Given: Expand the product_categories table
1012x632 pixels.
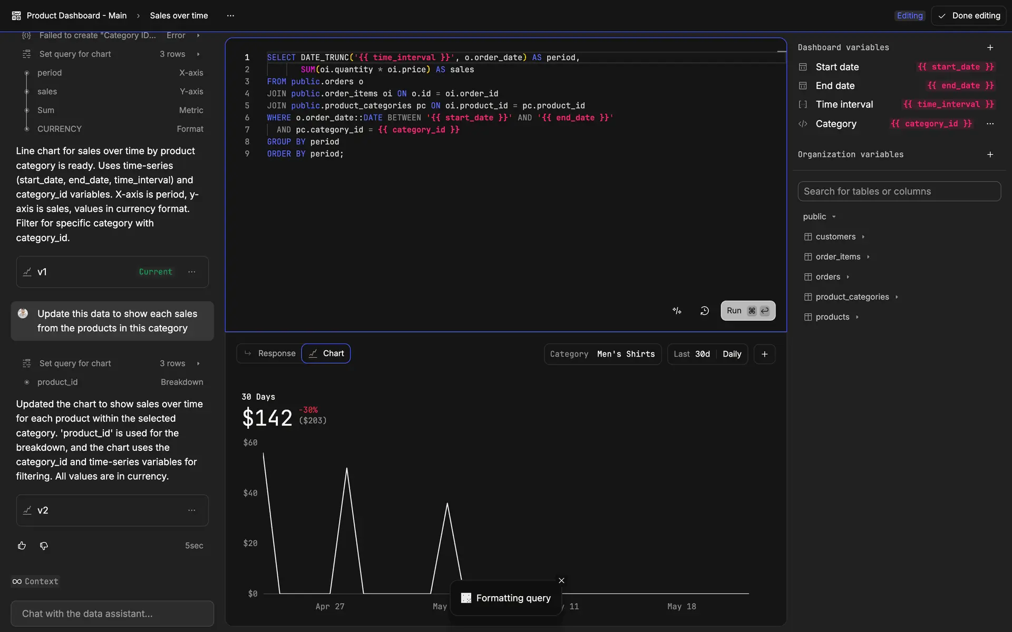Looking at the screenshot, I should pyautogui.click(x=852, y=297).
